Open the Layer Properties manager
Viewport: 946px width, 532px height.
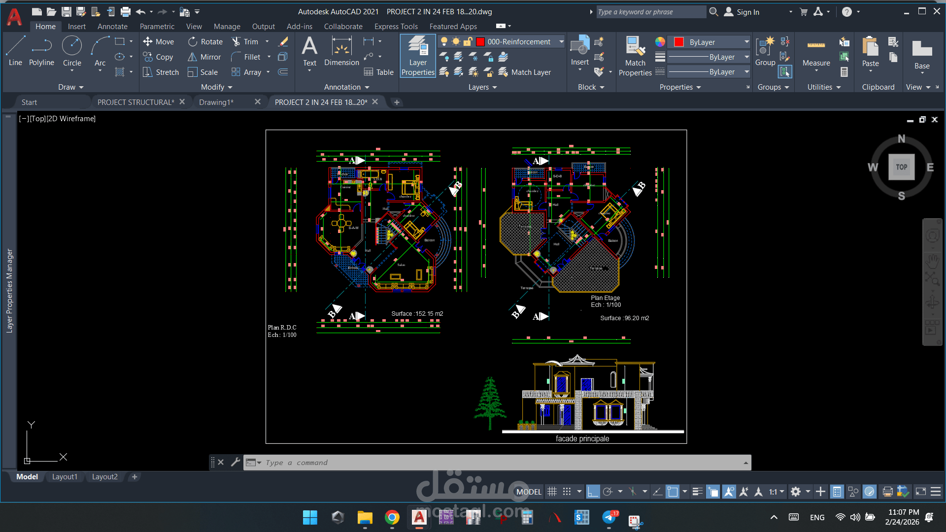418,56
